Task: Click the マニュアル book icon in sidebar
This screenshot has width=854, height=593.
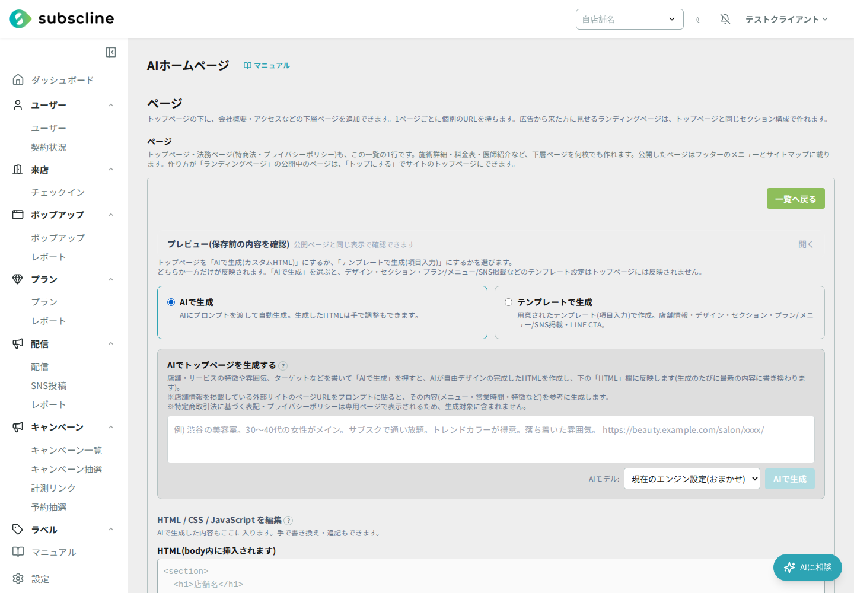Action: (18, 552)
